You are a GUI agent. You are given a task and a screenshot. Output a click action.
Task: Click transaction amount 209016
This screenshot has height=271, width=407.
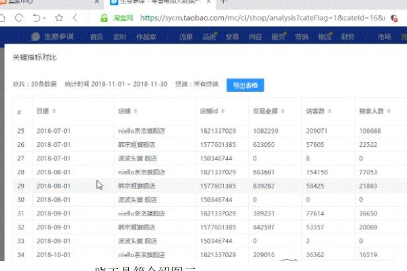click(264, 254)
